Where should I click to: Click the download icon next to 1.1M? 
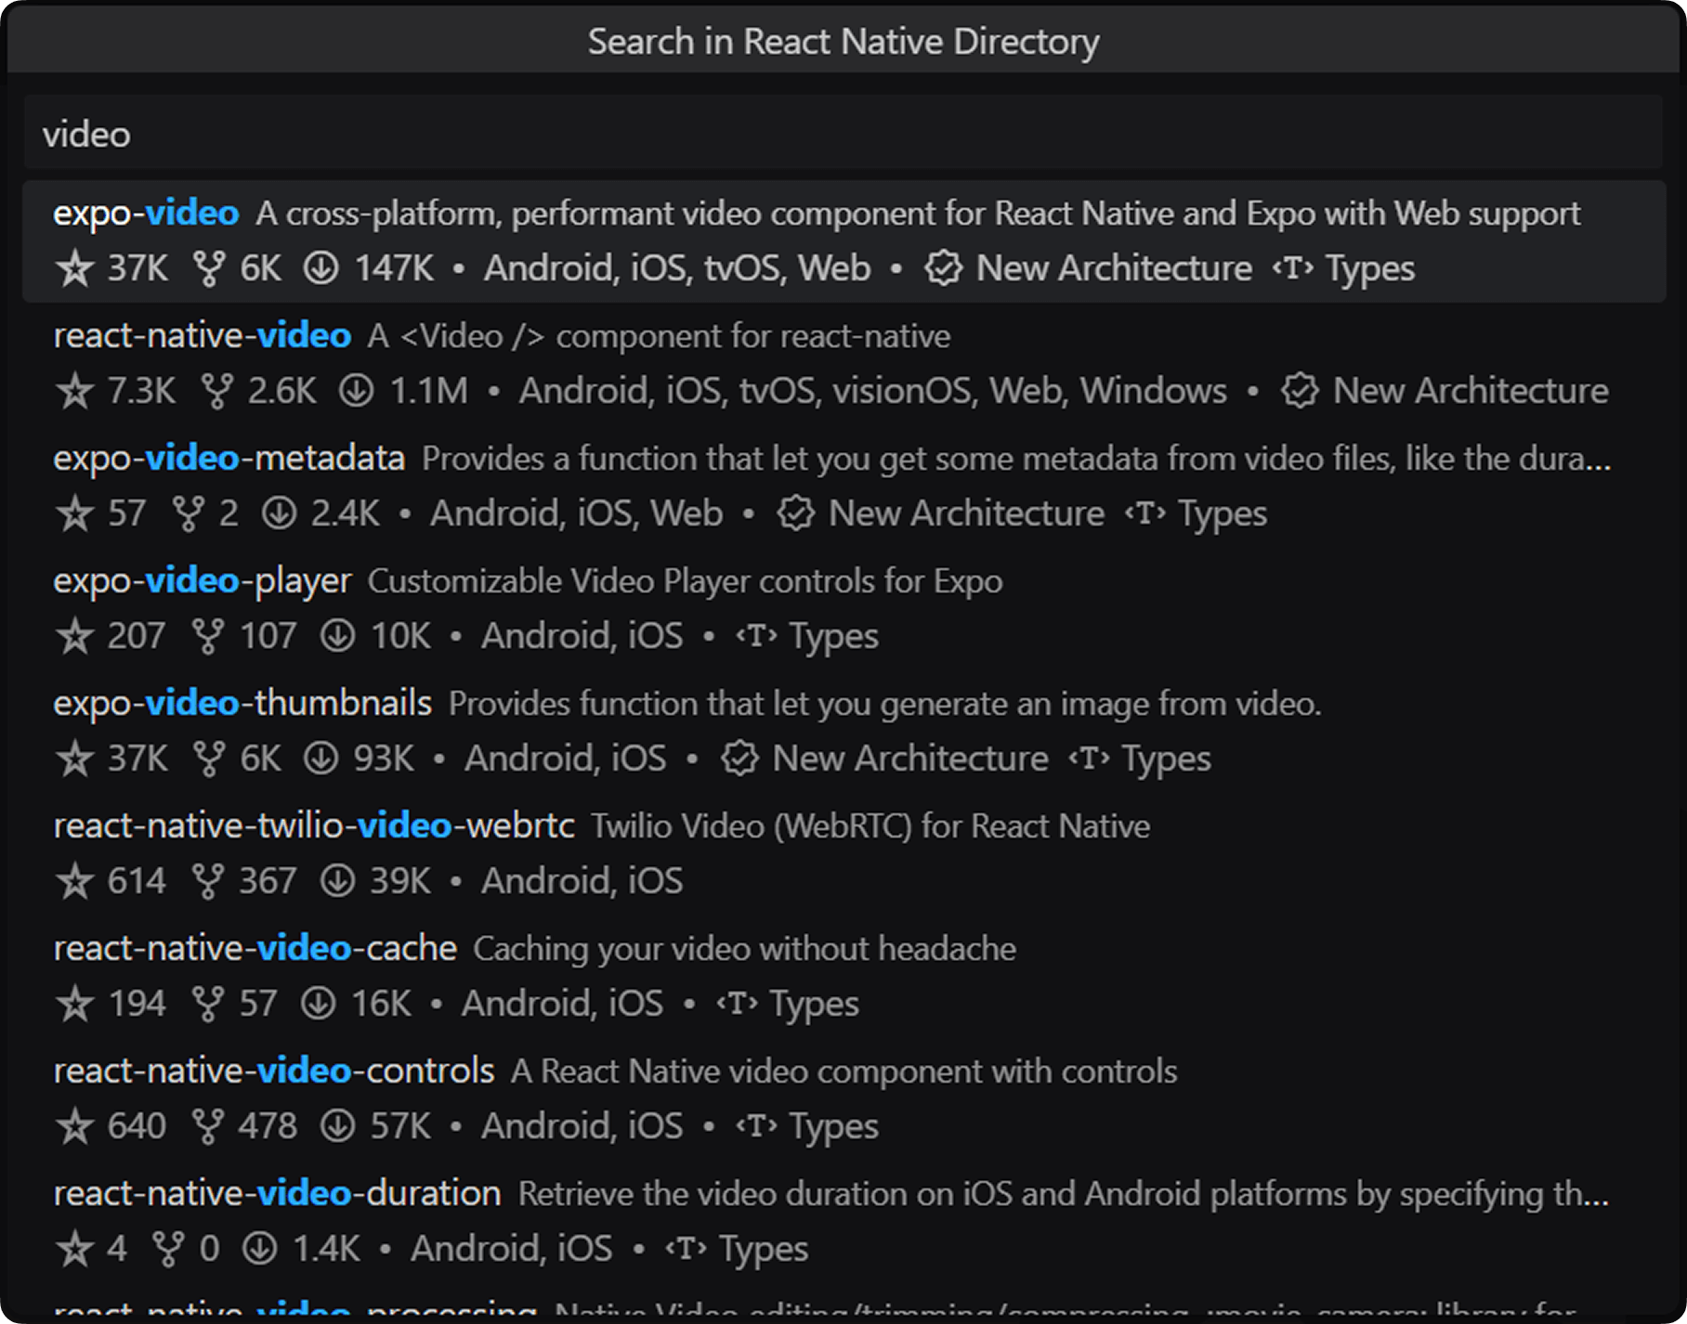coord(356,391)
